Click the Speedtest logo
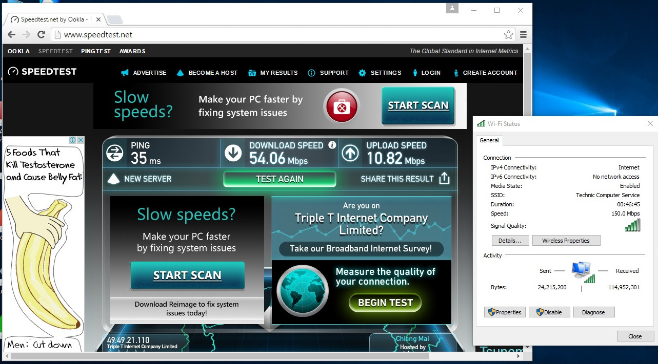This screenshot has height=364, width=658. click(x=42, y=72)
